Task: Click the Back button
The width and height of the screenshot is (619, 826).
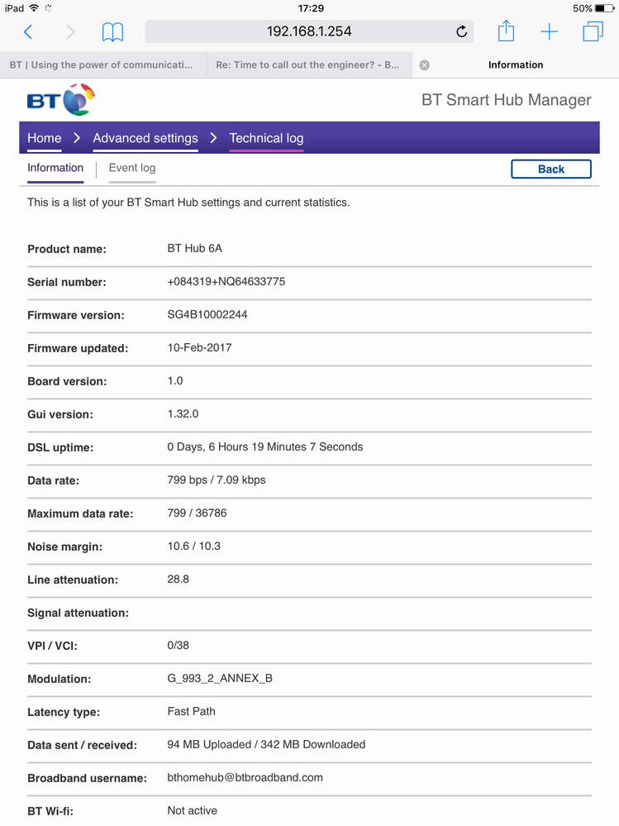Action: point(551,169)
